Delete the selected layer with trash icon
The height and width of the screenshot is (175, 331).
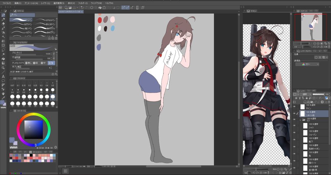coord(328,102)
